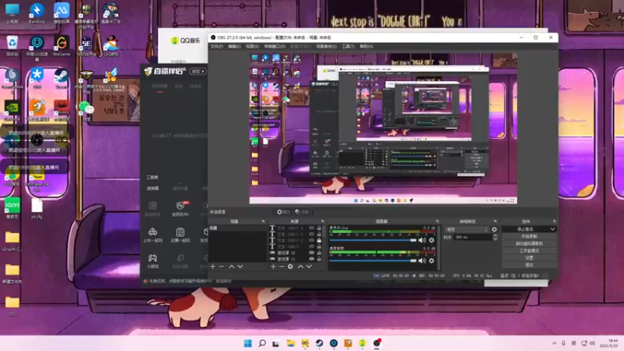This screenshot has width=624, height=351.
Task: Toggle visibility eye for source row ending 11
Action: [x=311, y=259]
